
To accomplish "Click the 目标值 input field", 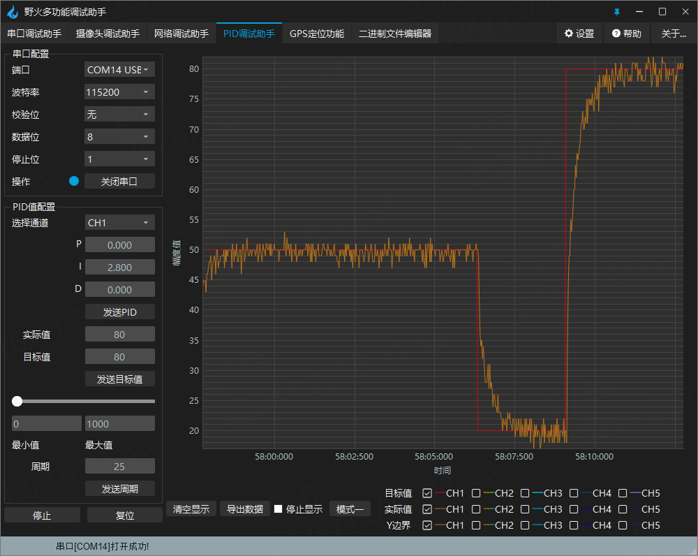I will tap(120, 356).
